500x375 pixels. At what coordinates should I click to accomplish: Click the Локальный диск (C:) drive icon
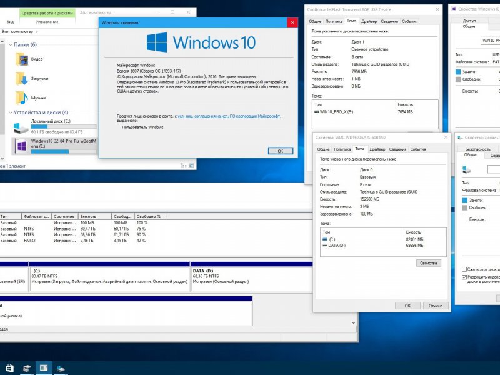[21, 127]
